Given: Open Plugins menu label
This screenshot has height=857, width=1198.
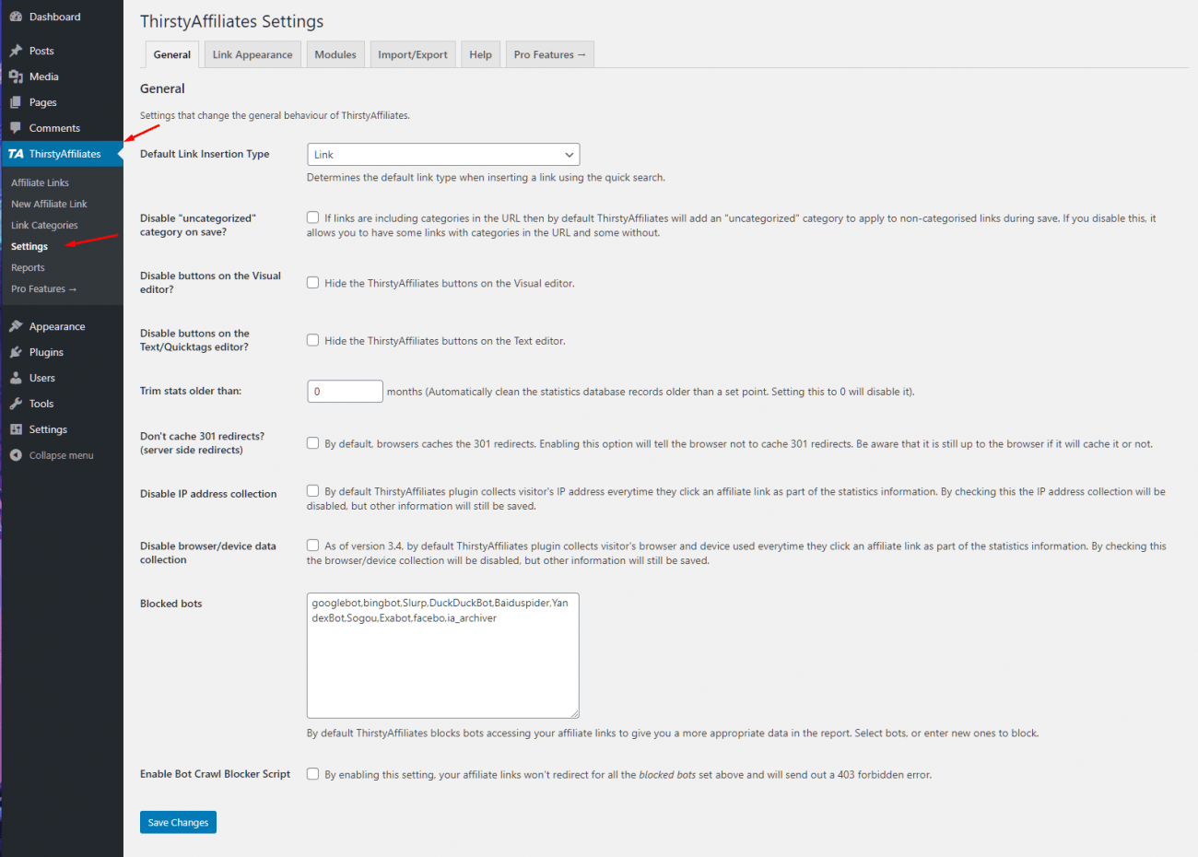Looking at the screenshot, I should 46,352.
